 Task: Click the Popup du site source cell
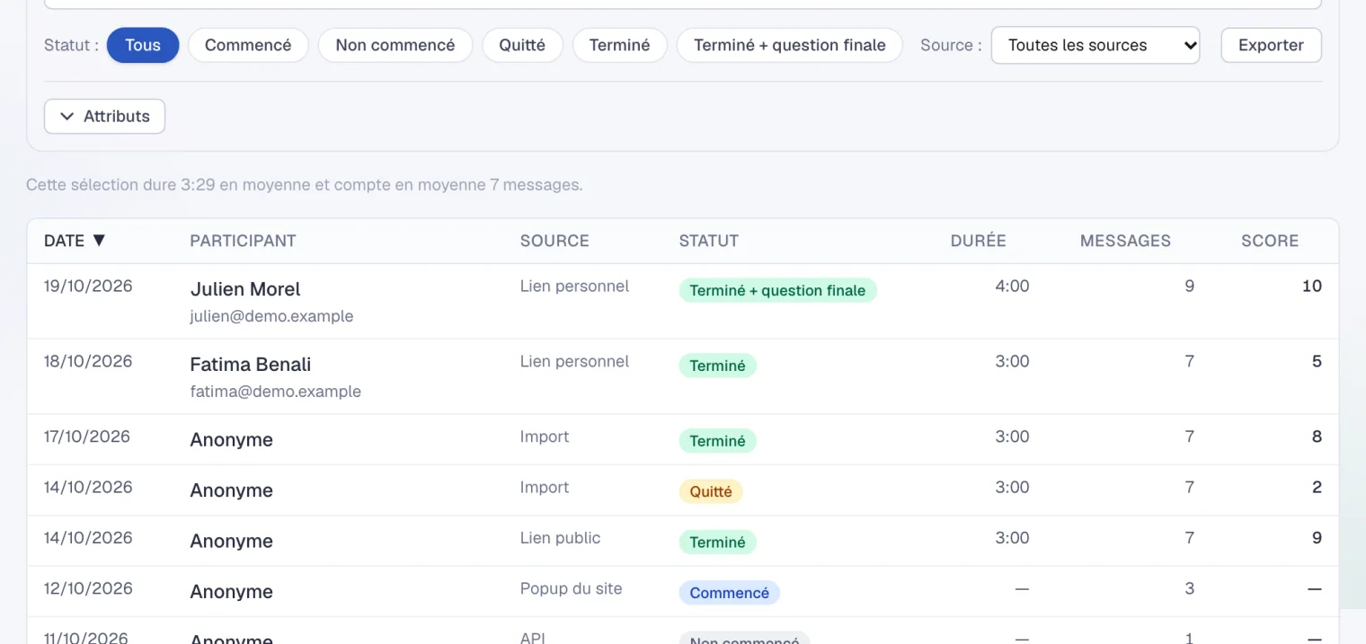pyautogui.click(x=571, y=588)
